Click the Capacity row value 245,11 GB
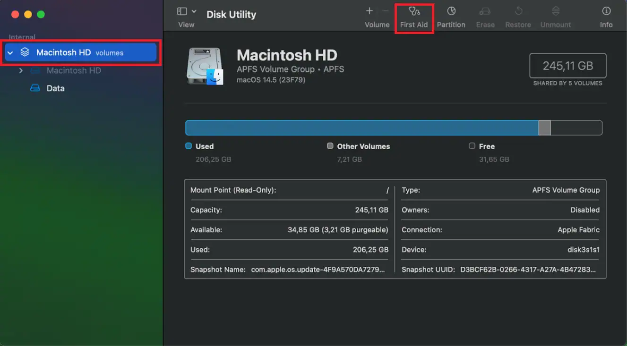Image resolution: width=627 pixels, height=346 pixels. click(372, 210)
